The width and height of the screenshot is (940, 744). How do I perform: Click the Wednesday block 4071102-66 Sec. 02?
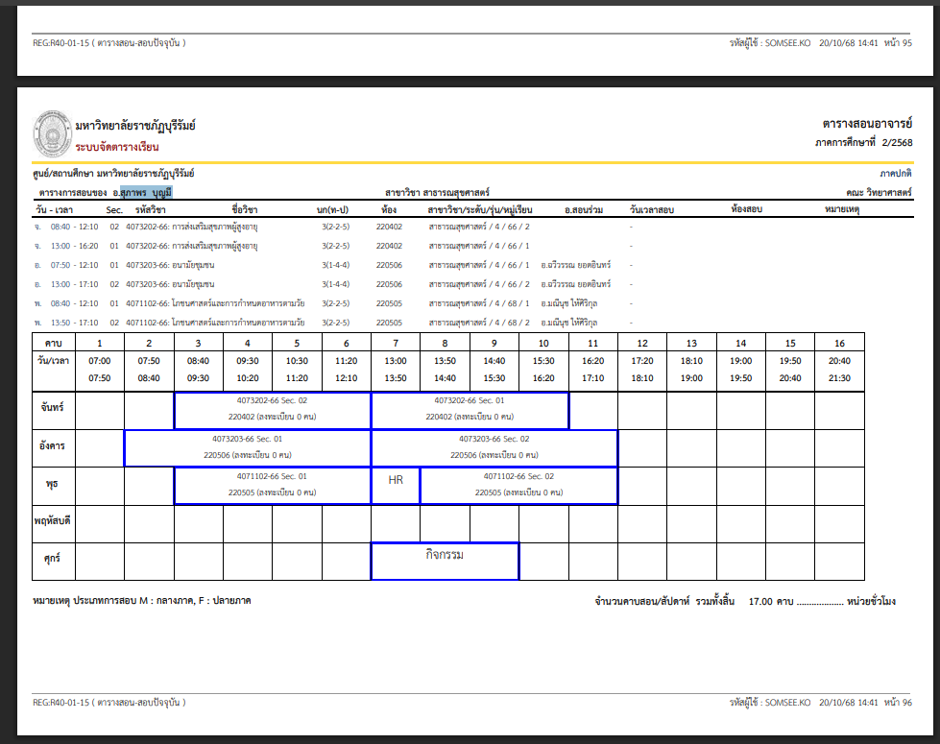click(519, 486)
